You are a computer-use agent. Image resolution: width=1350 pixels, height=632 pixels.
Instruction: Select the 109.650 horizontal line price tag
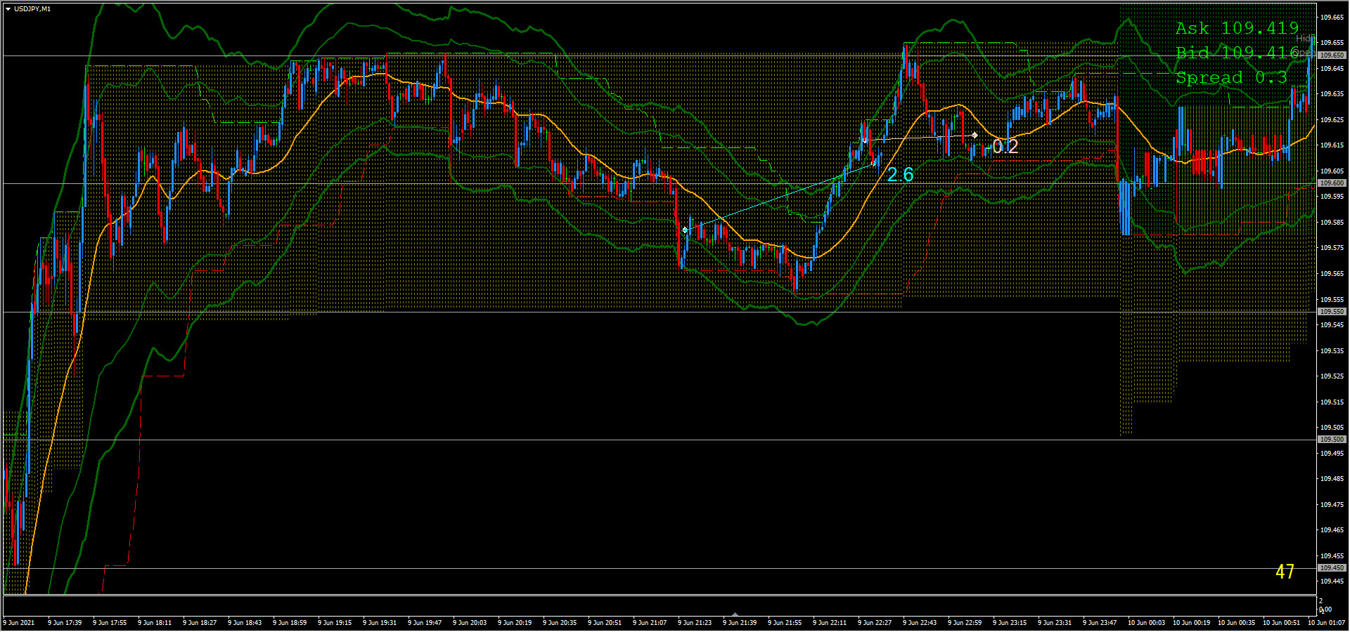click(x=1332, y=55)
